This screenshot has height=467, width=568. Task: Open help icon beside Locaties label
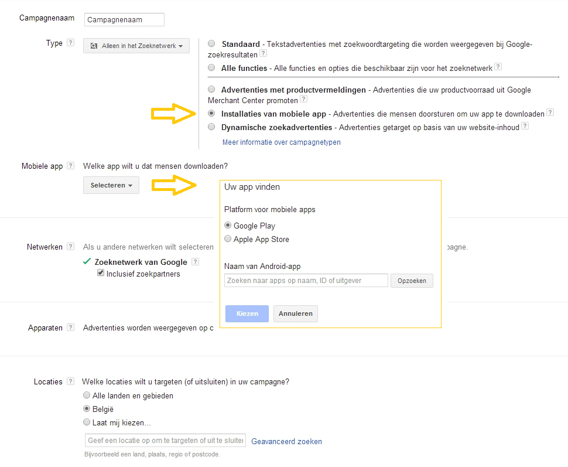coord(71,381)
